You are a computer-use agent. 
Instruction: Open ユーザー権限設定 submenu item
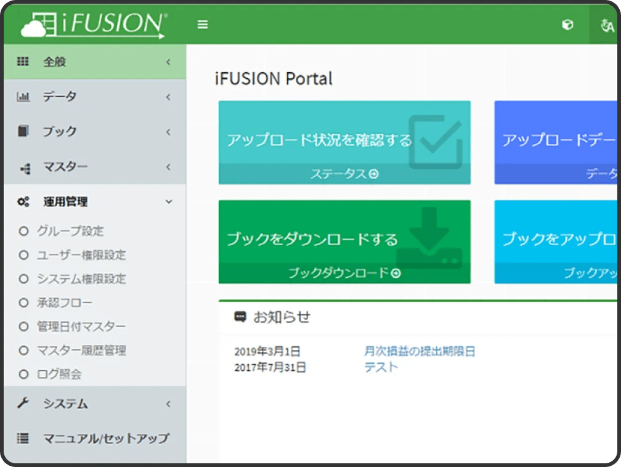(81, 255)
